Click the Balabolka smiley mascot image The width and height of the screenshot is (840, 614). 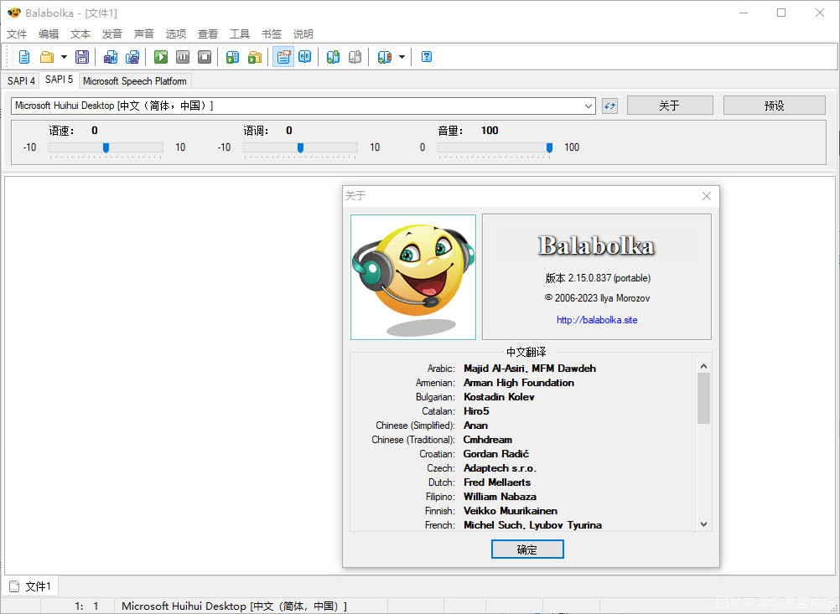(x=413, y=277)
